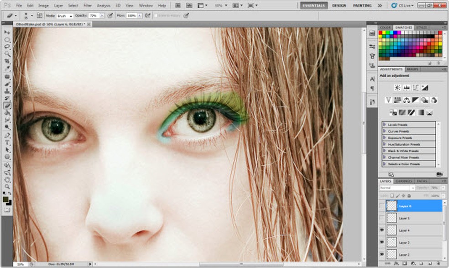Click the Vibrance adjustment icon

(388, 100)
